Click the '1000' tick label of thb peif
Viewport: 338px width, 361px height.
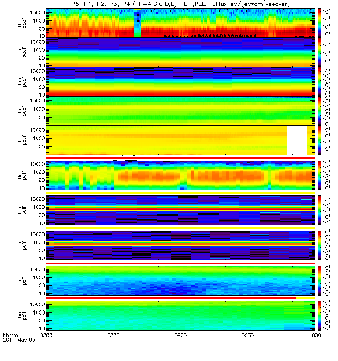(x=39, y=207)
